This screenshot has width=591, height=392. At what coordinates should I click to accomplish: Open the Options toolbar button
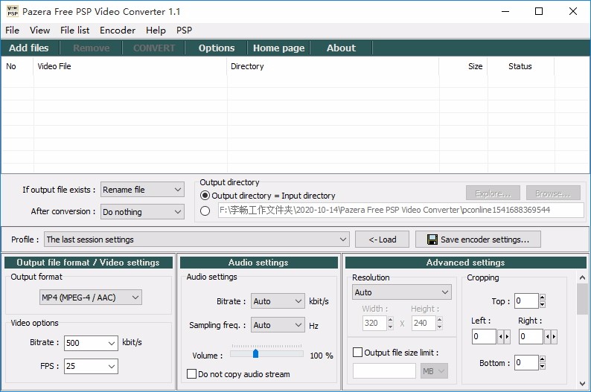point(217,48)
